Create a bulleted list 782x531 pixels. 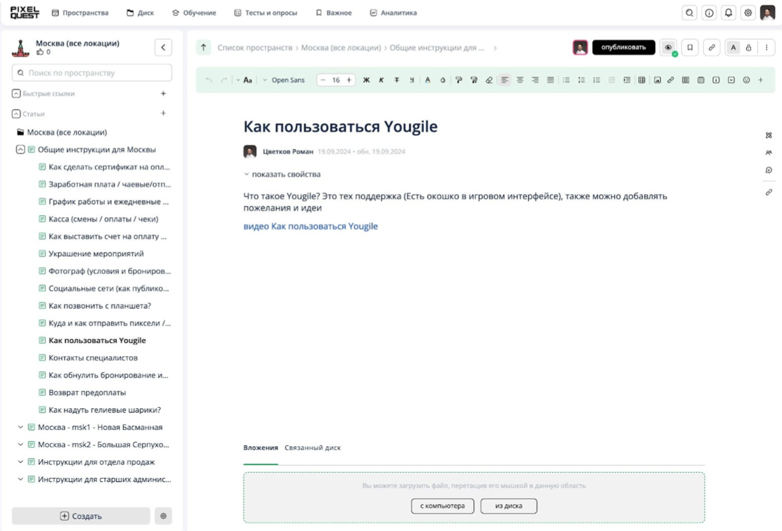coord(566,79)
